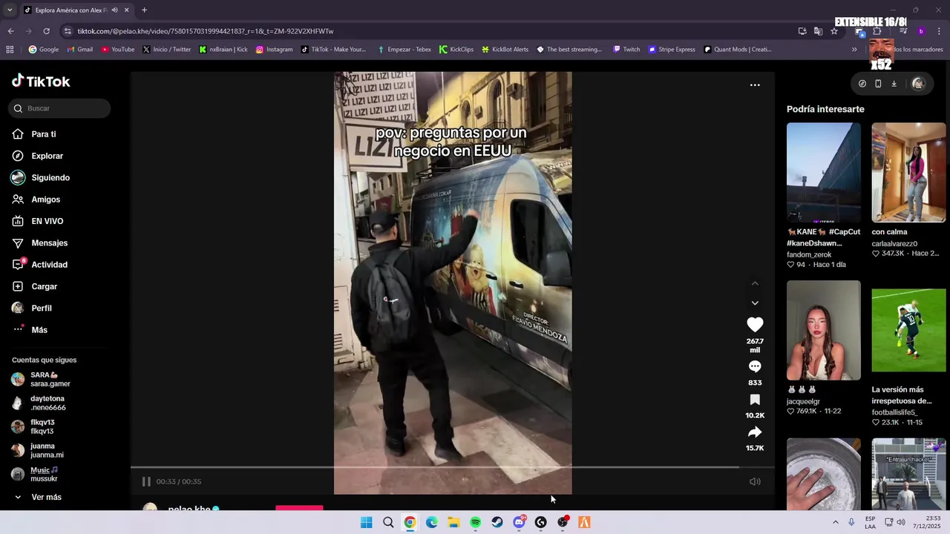Expand hidden bookmarks with the chevron

854,50
